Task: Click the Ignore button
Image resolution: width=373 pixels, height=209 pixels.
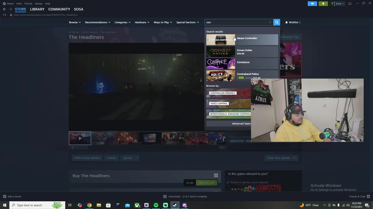Action: click(128, 158)
